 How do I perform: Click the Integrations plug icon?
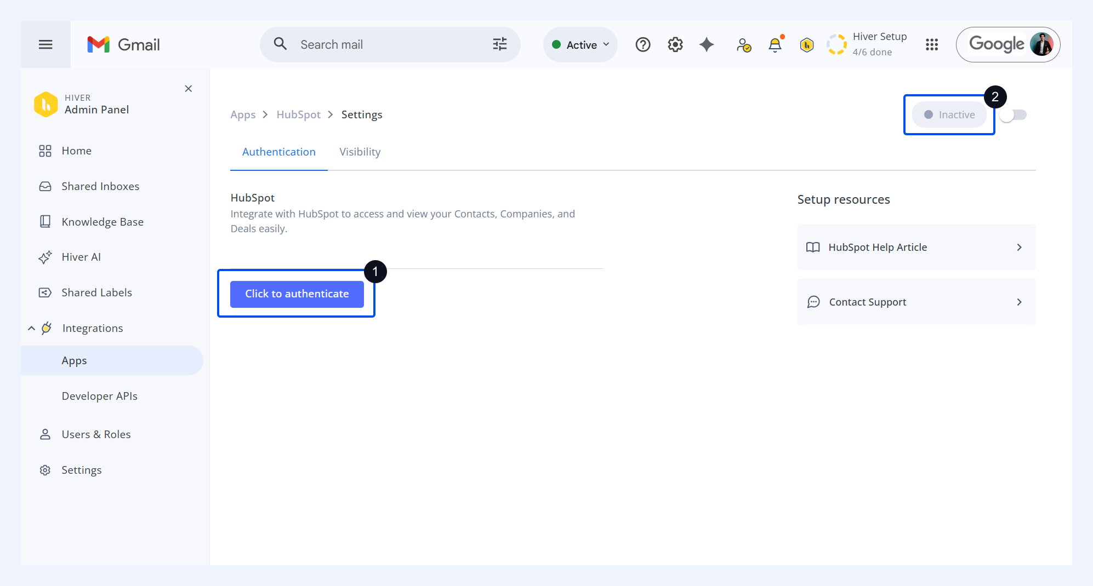pyautogui.click(x=47, y=328)
